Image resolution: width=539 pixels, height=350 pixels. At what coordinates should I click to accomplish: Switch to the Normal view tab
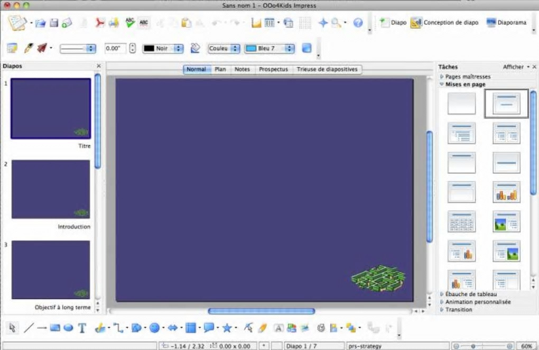tap(196, 69)
